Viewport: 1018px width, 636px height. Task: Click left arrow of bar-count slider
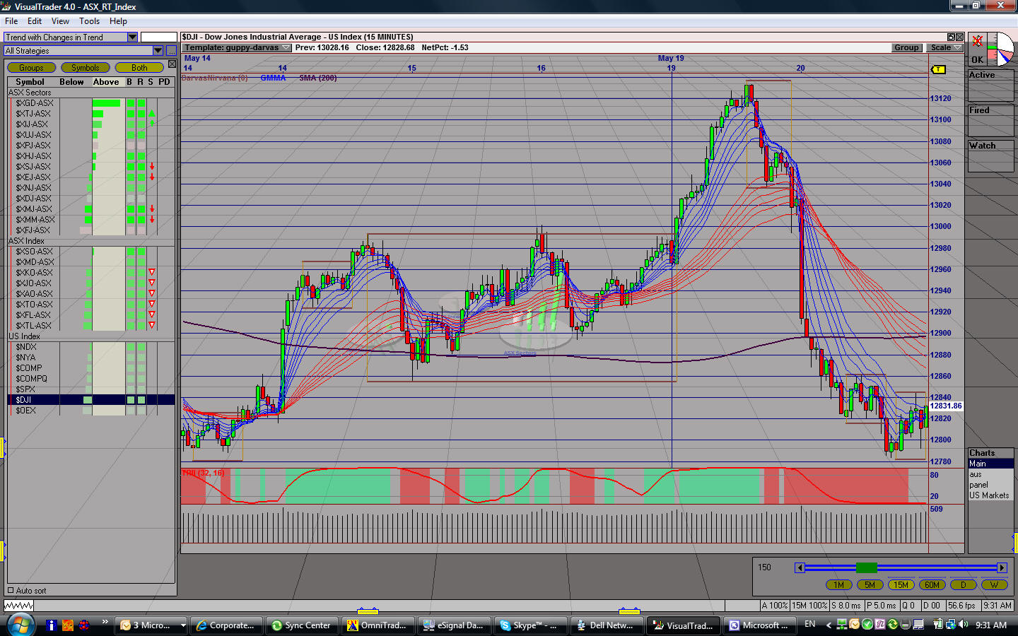coord(800,567)
